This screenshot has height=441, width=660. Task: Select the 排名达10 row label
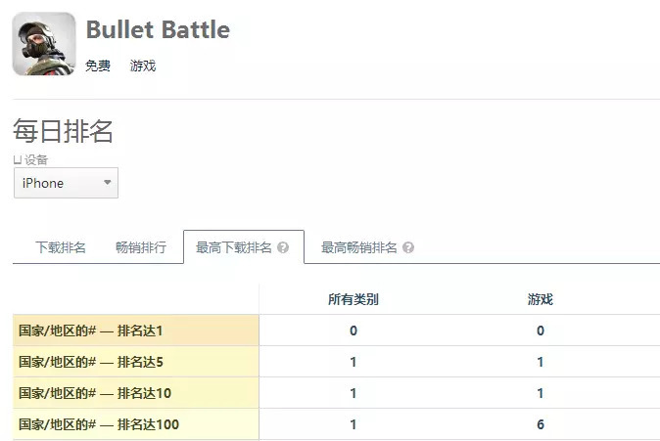(x=136, y=393)
